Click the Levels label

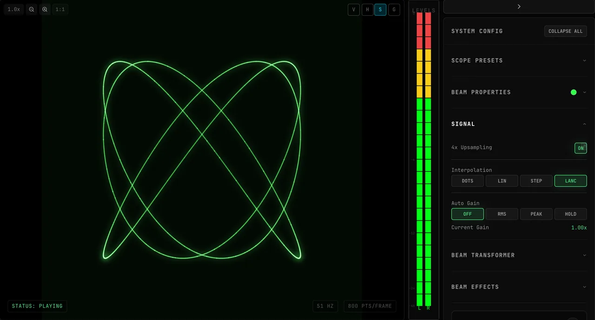(424, 10)
